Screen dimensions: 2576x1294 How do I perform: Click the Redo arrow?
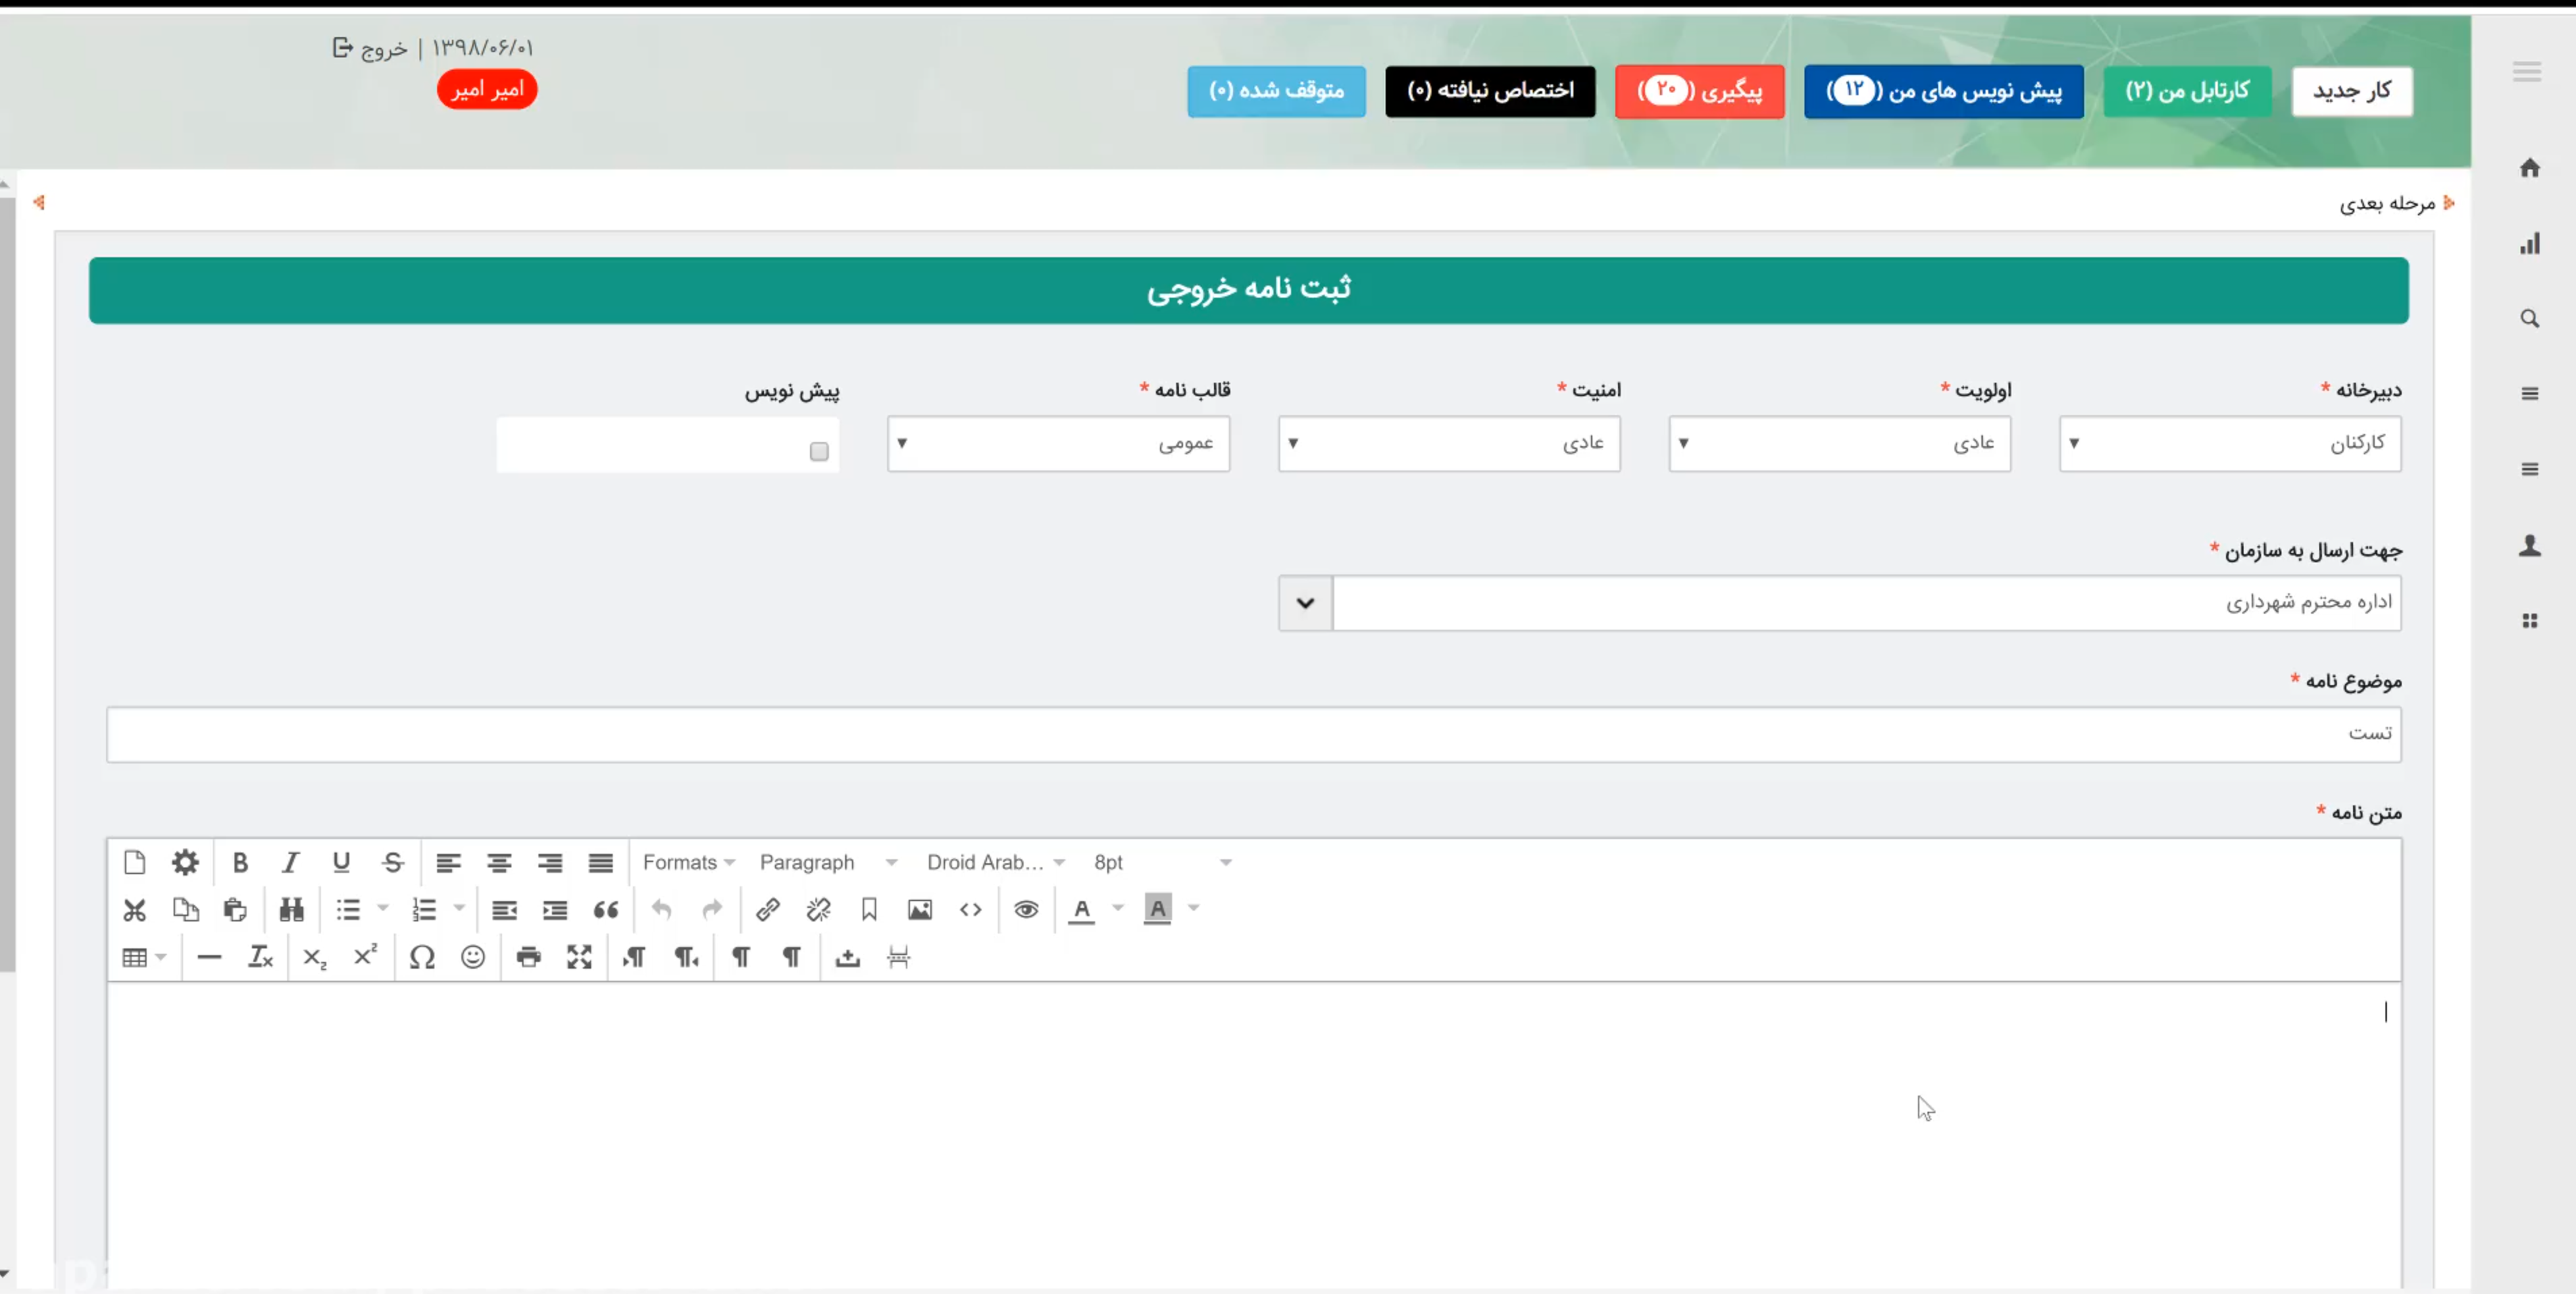[712, 909]
